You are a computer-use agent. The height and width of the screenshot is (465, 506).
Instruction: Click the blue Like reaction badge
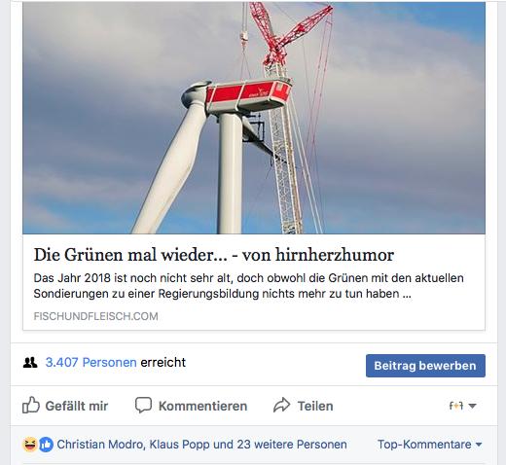tap(46, 445)
